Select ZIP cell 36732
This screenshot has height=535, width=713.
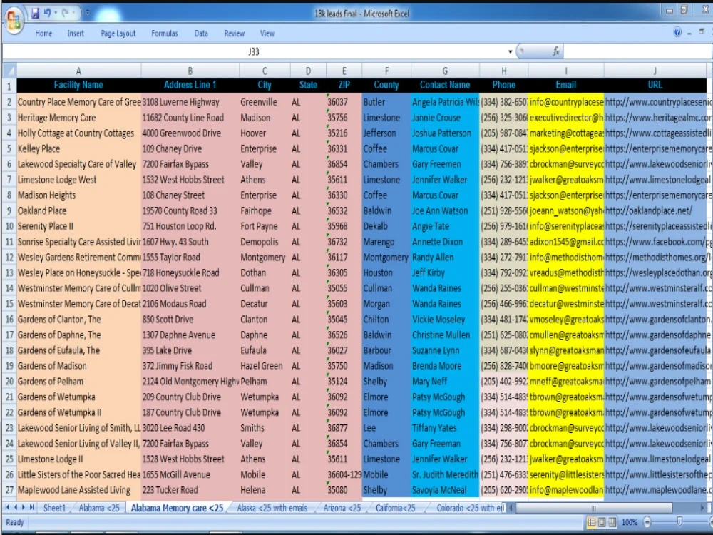[x=344, y=242]
